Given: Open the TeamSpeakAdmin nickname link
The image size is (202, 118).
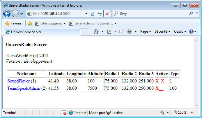Looking at the screenshot, I should pos(24,88).
